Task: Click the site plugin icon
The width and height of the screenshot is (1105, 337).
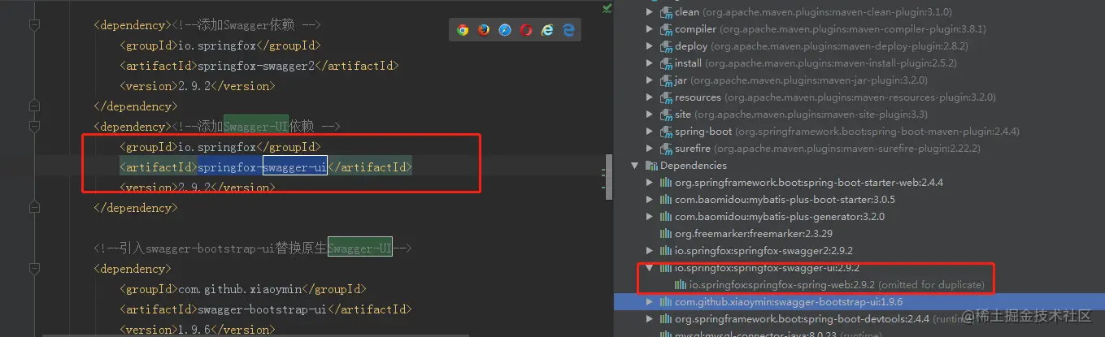Action: coord(666,114)
